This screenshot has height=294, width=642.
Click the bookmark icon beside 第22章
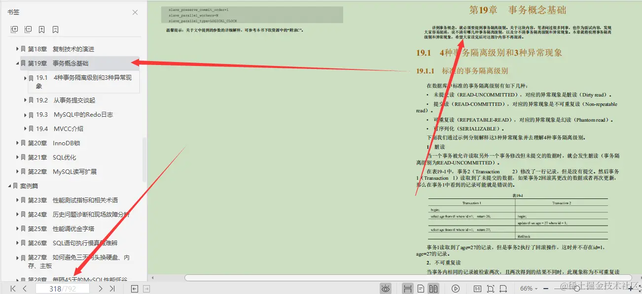click(x=23, y=171)
